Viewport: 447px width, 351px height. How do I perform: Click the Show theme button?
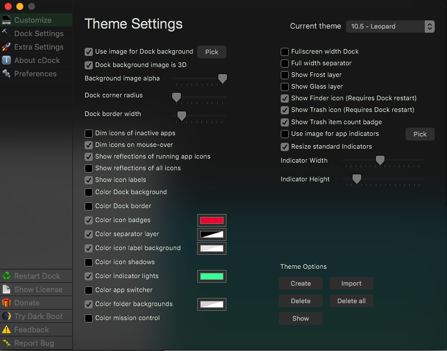(301, 318)
